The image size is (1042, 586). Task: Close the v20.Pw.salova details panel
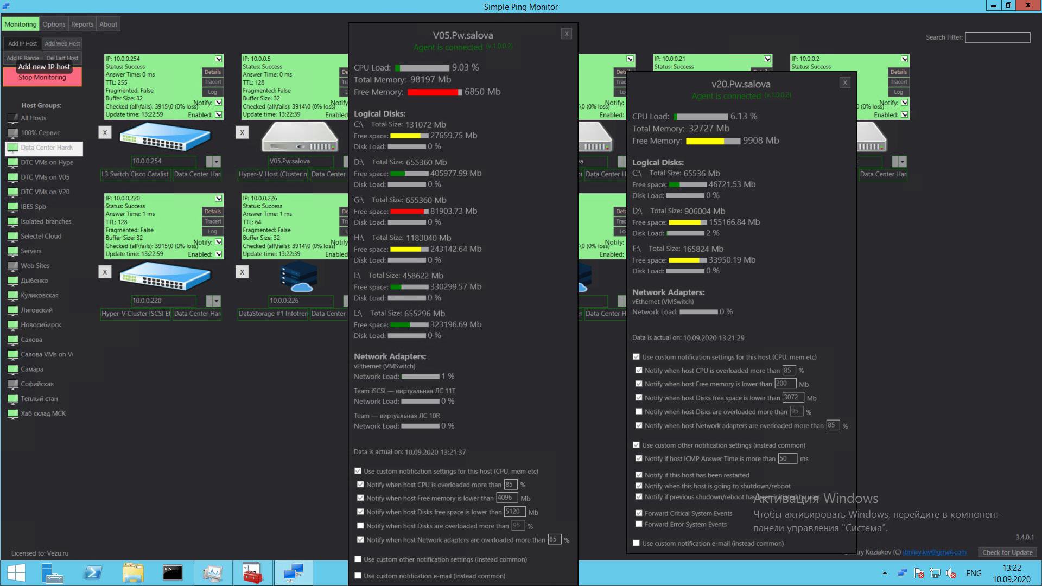pos(844,82)
